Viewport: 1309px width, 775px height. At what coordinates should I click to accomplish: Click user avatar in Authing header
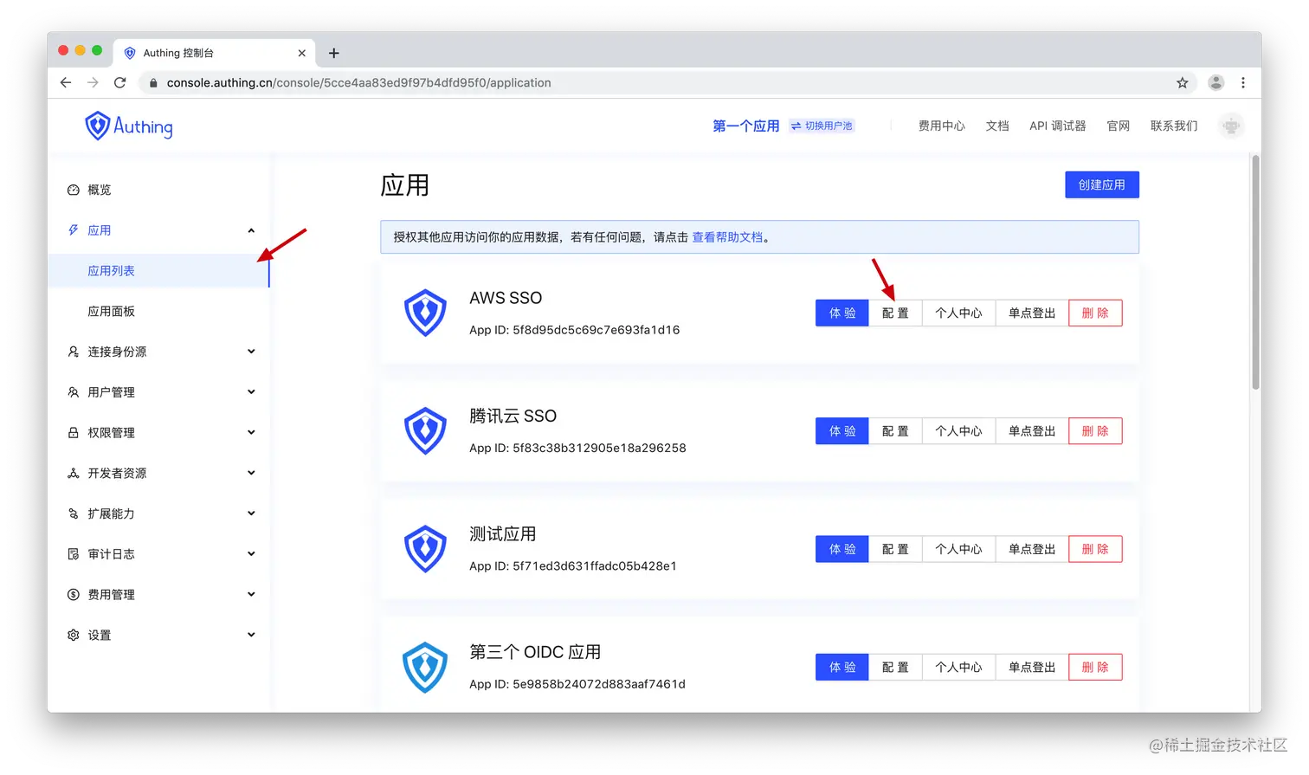tap(1230, 126)
